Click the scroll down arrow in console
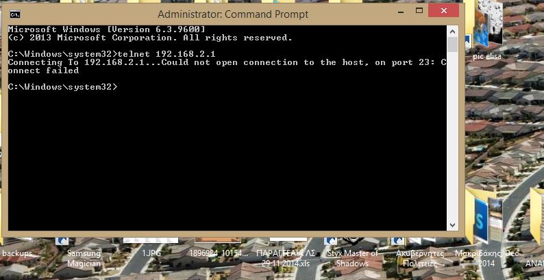 [452, 225]
